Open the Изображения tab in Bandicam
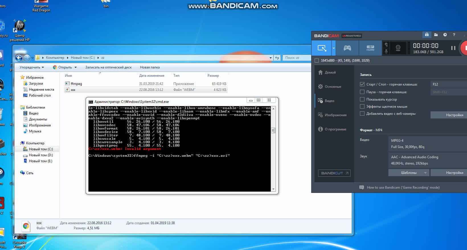 [332, 115]
